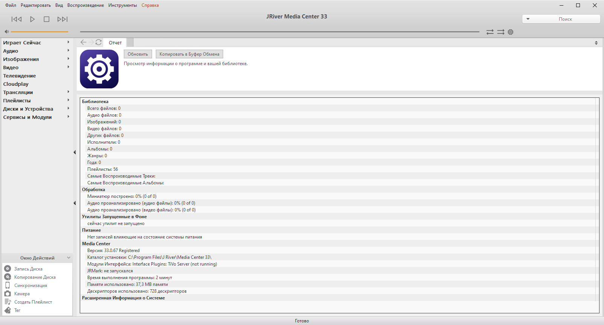Click the playback seek bar
Image resolution: width=604 pixels, height=325 pixels.
(x=280, y=32)
